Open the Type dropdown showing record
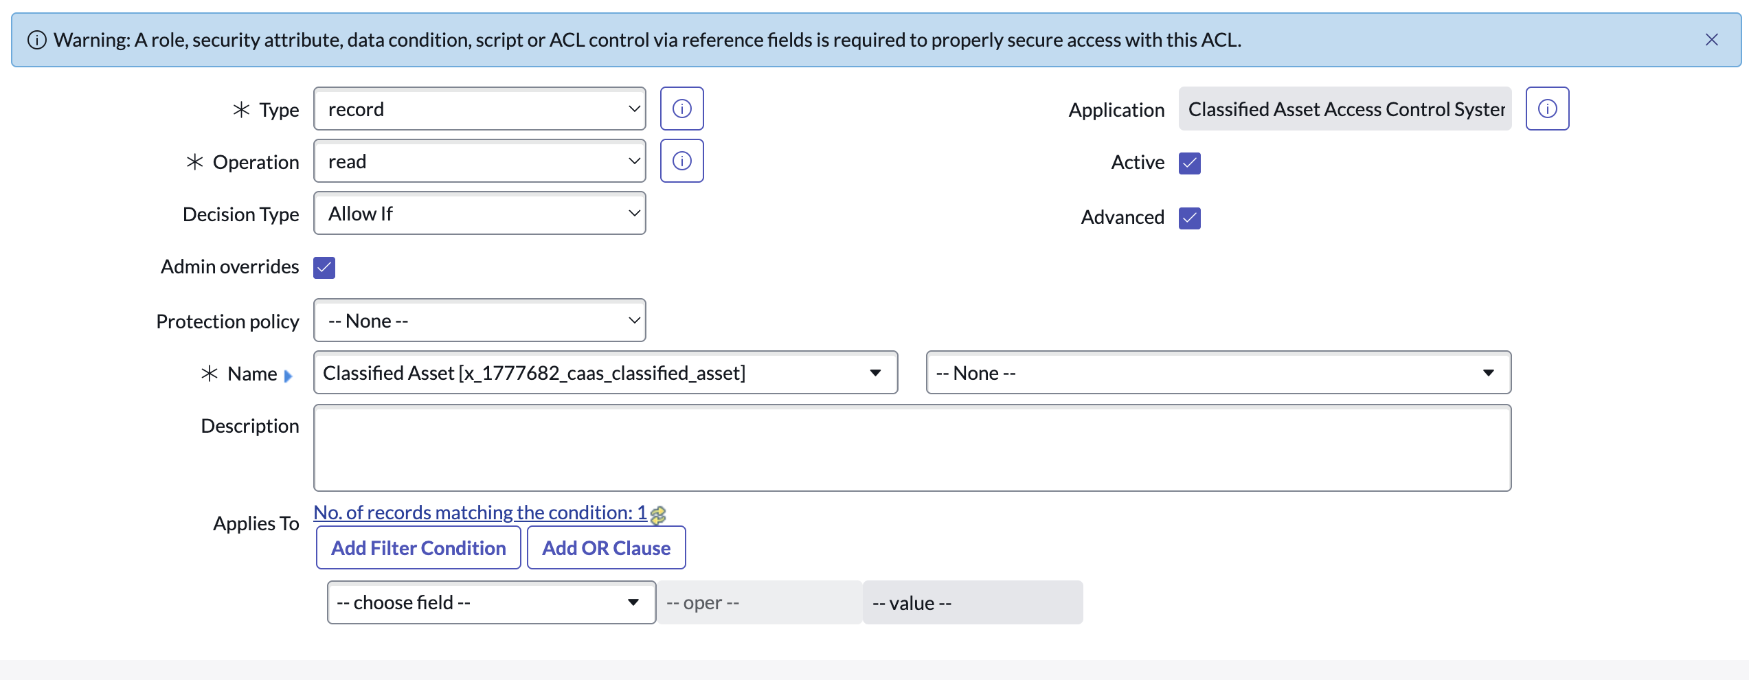 coord(479,109)
